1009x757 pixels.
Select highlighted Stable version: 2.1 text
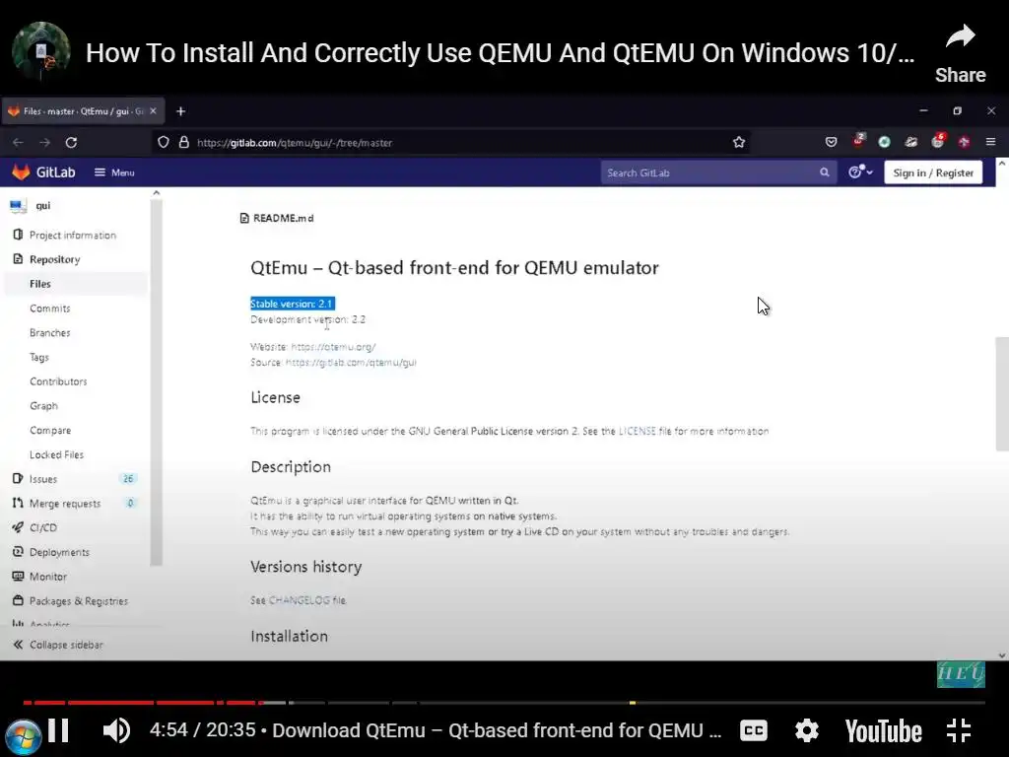292,304
